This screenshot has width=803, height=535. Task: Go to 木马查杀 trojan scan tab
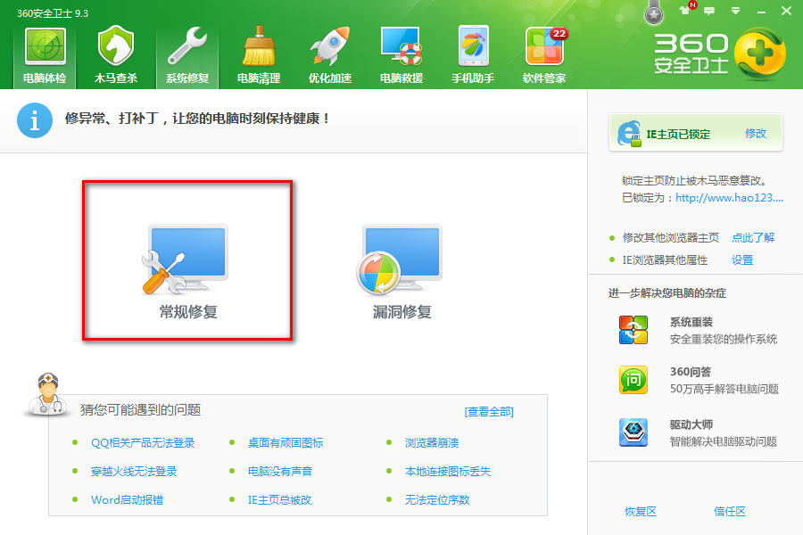(116, 55)
